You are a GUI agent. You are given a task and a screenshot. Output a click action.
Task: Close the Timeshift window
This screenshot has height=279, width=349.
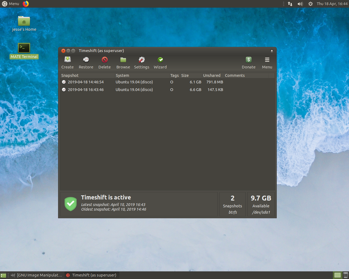click(x=63, y=51)
